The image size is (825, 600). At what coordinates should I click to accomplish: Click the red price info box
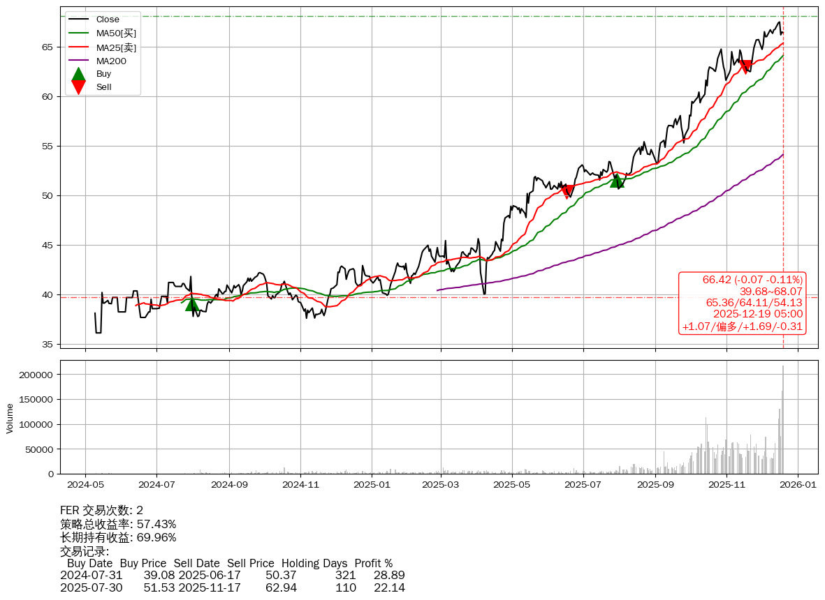pyautogui.click(x=742, y=303)
